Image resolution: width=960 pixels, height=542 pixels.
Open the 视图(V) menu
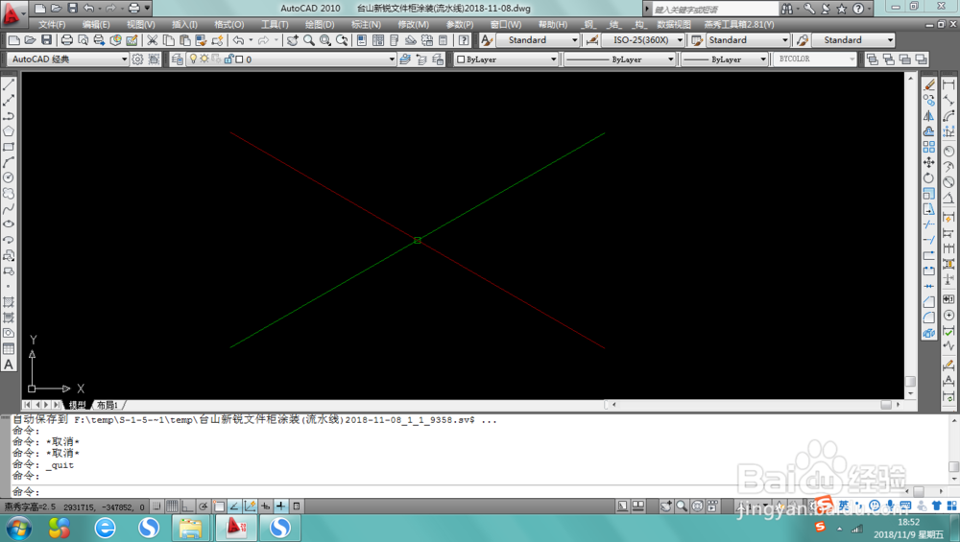(x=141, y=25)
